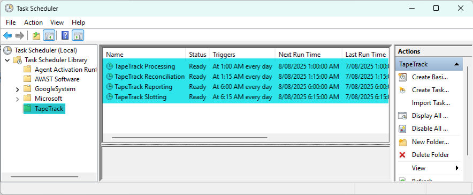Select Task Scheduler (Local) root node
Viewport: 473px width, 195px height.
point(45,50)
